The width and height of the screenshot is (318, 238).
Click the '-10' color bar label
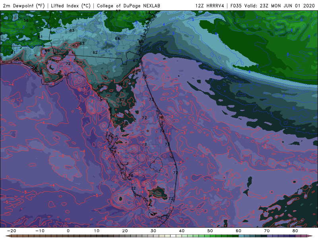[x=40, y=231]
